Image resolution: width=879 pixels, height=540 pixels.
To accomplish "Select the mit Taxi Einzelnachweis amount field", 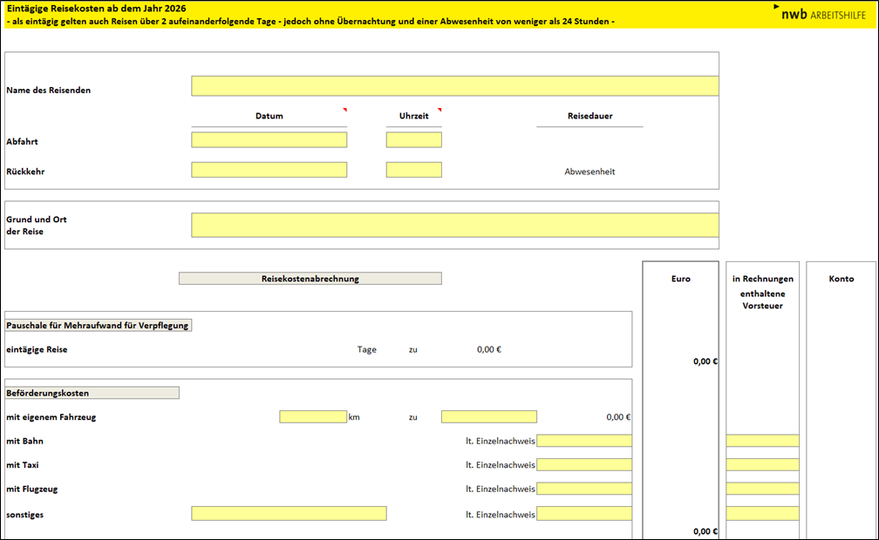I will coord(583,465).
